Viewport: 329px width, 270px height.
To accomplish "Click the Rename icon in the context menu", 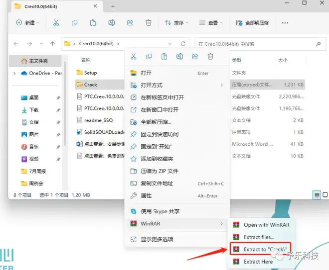I will (179, 57).
